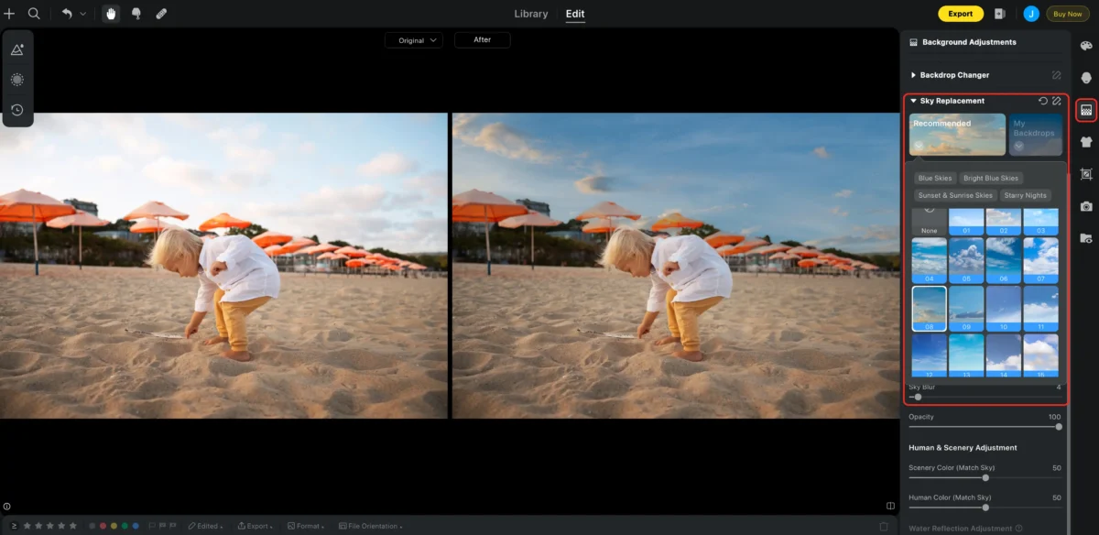
Task: Open the user account avatar J
Action: click(x=1031, y=14)
